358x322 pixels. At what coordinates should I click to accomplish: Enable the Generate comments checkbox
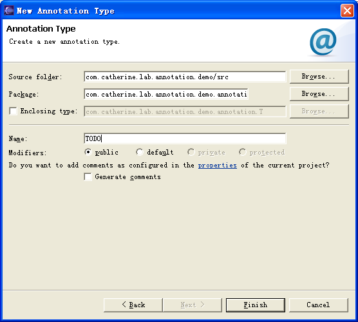88,176
